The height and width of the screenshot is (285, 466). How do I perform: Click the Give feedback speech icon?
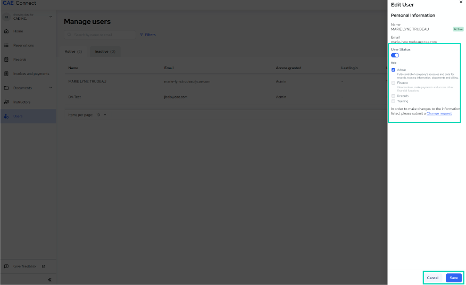tap(6, 266)
